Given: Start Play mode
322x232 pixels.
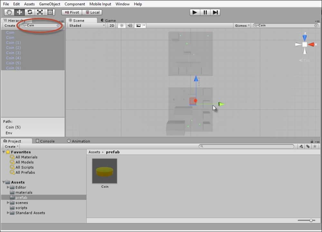Looking at the screenshot, I should [x=194, y=12].
